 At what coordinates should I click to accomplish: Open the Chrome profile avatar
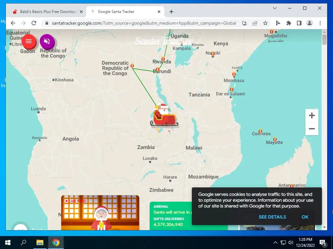310,23
